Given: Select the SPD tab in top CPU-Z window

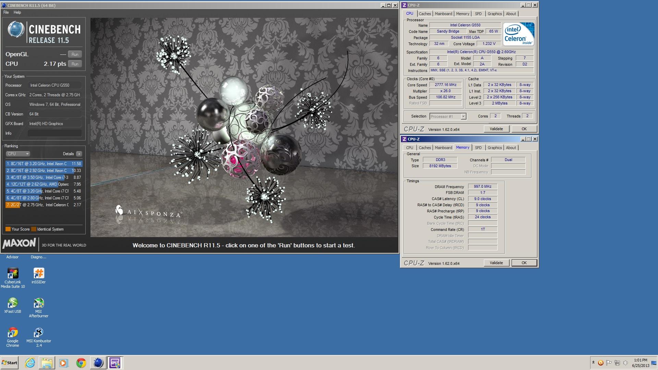Looking at the screenshot, I should [x=478, y=14].
